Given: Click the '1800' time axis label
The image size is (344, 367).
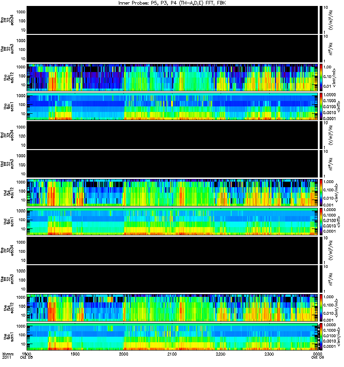Looking at the screenshot, I should (27, 354).
